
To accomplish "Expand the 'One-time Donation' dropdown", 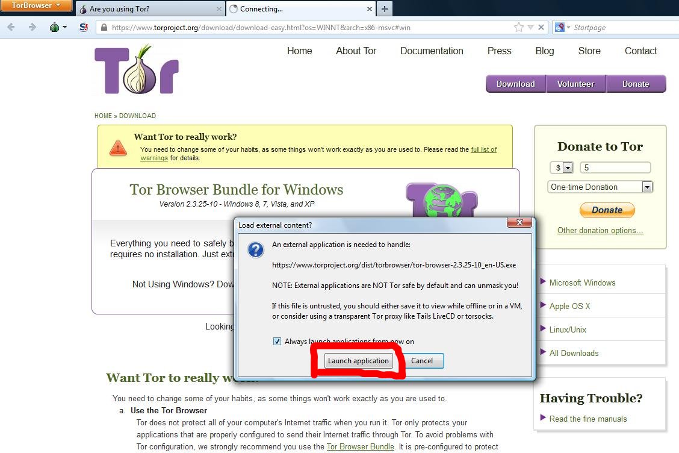I will coord(647,187).
